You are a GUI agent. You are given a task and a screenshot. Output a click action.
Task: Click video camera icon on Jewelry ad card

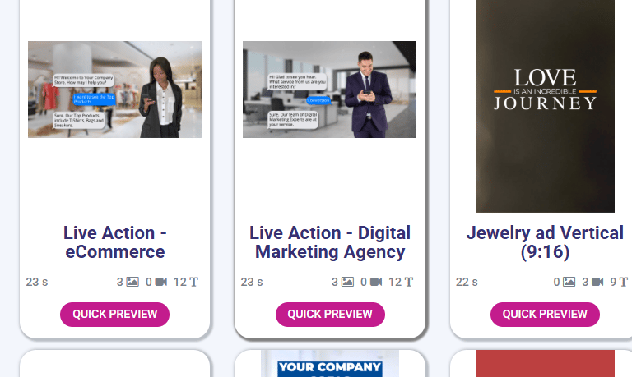[597, 282]
